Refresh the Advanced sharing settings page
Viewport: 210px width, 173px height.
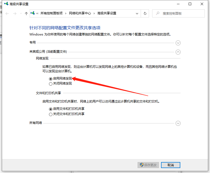coord(145,13)
